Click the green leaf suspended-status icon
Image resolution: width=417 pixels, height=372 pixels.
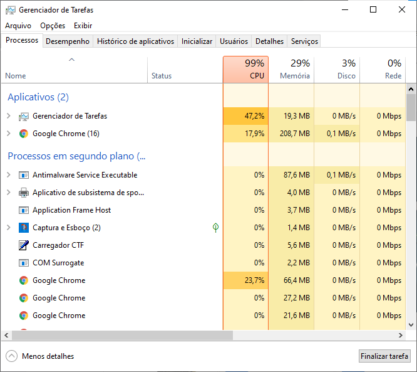(215, 228)
